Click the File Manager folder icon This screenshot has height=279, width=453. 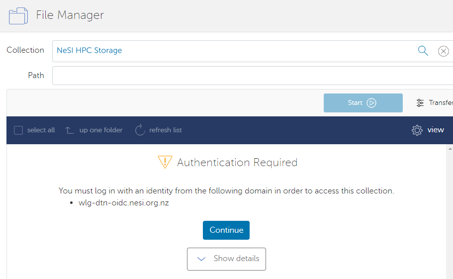18,15
